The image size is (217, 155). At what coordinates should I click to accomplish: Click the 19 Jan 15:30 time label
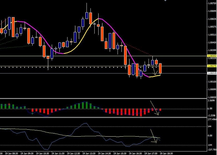(120, 154)
